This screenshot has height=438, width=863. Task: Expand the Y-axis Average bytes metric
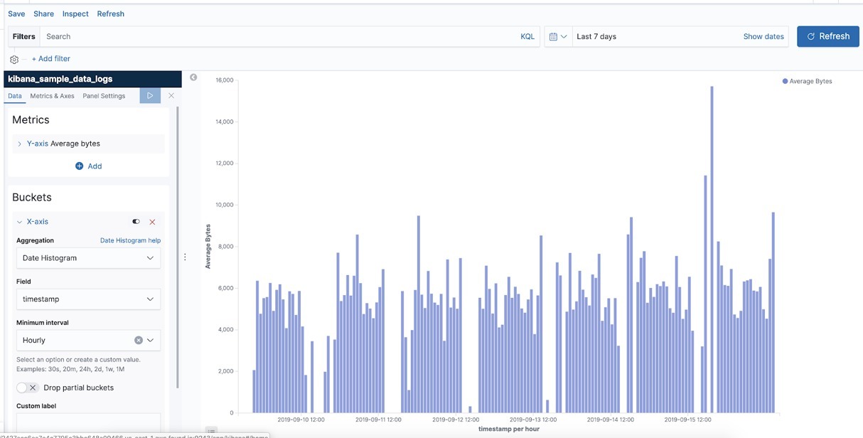click(19, 143)
